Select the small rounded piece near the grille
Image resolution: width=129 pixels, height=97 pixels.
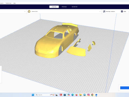tap(94, 43)
